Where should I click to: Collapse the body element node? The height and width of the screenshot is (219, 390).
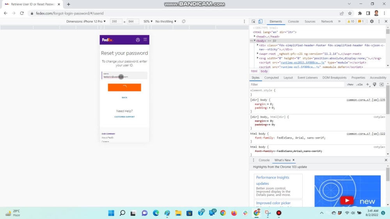point(254,41)
